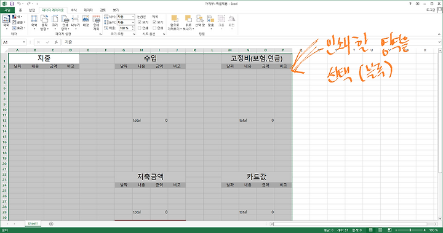Collapse the ribbon using the chevron
Screen dimensions: 443x233
point(439,34)
